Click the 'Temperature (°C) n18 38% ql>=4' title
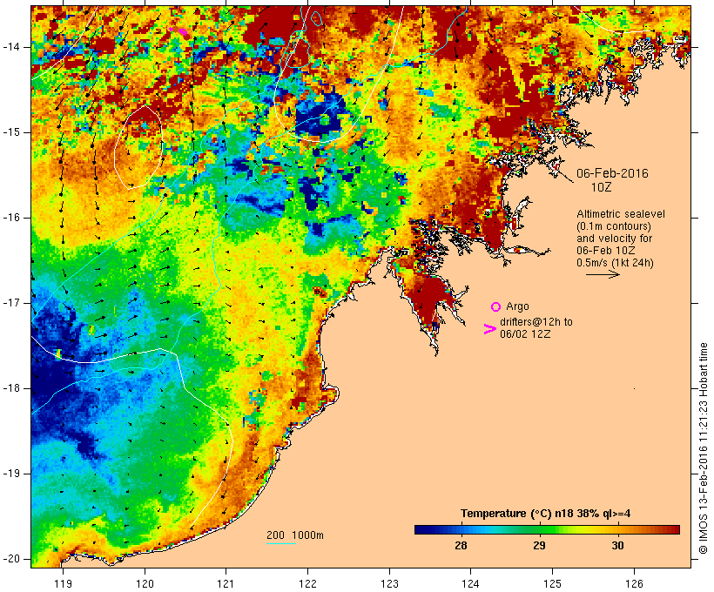The height and width of the screenshot is (592, 714). point(546,514)
